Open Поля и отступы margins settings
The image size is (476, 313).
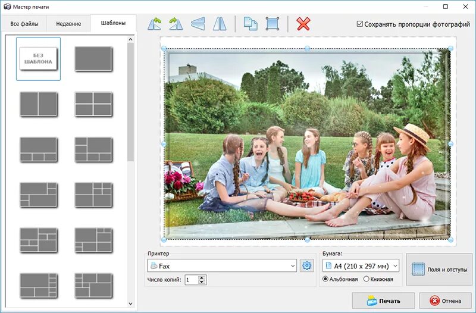click(439, 270)
